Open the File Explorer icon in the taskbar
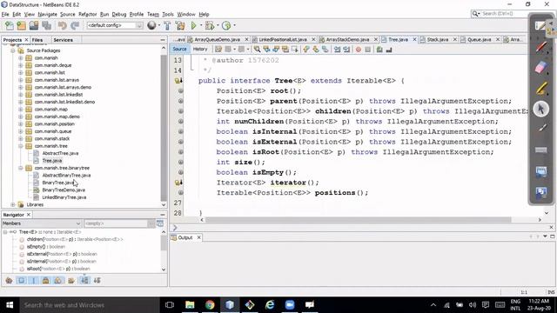The height and width of the screenshot is (313, 557). click(190, 305)
